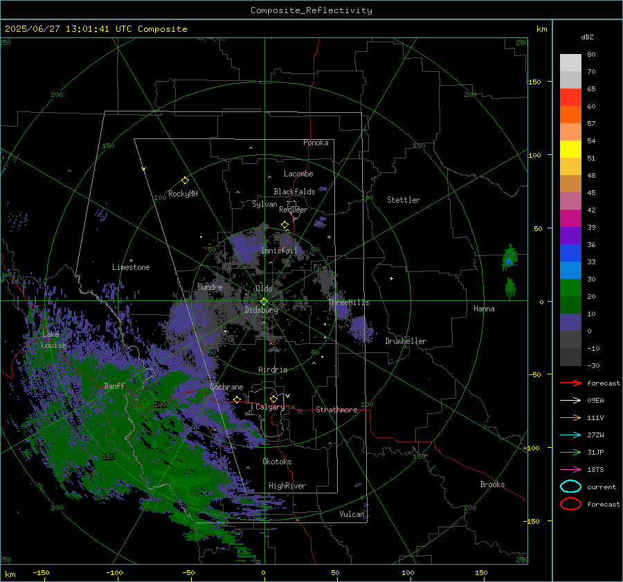The height and width of the screenshot is (582, 623).
Task: Click the bright yellow swatch between 54 and 51
Action: tap(570, 149)
